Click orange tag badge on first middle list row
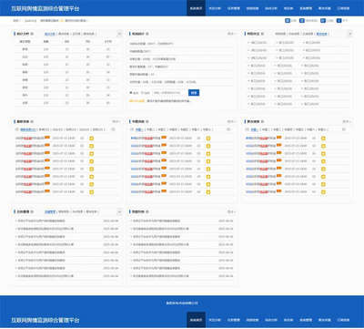The width and height of the screenshot is (364, 329). (164, 138)
